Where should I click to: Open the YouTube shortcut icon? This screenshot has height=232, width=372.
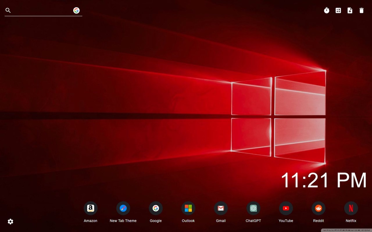click(x=286, y=208)
